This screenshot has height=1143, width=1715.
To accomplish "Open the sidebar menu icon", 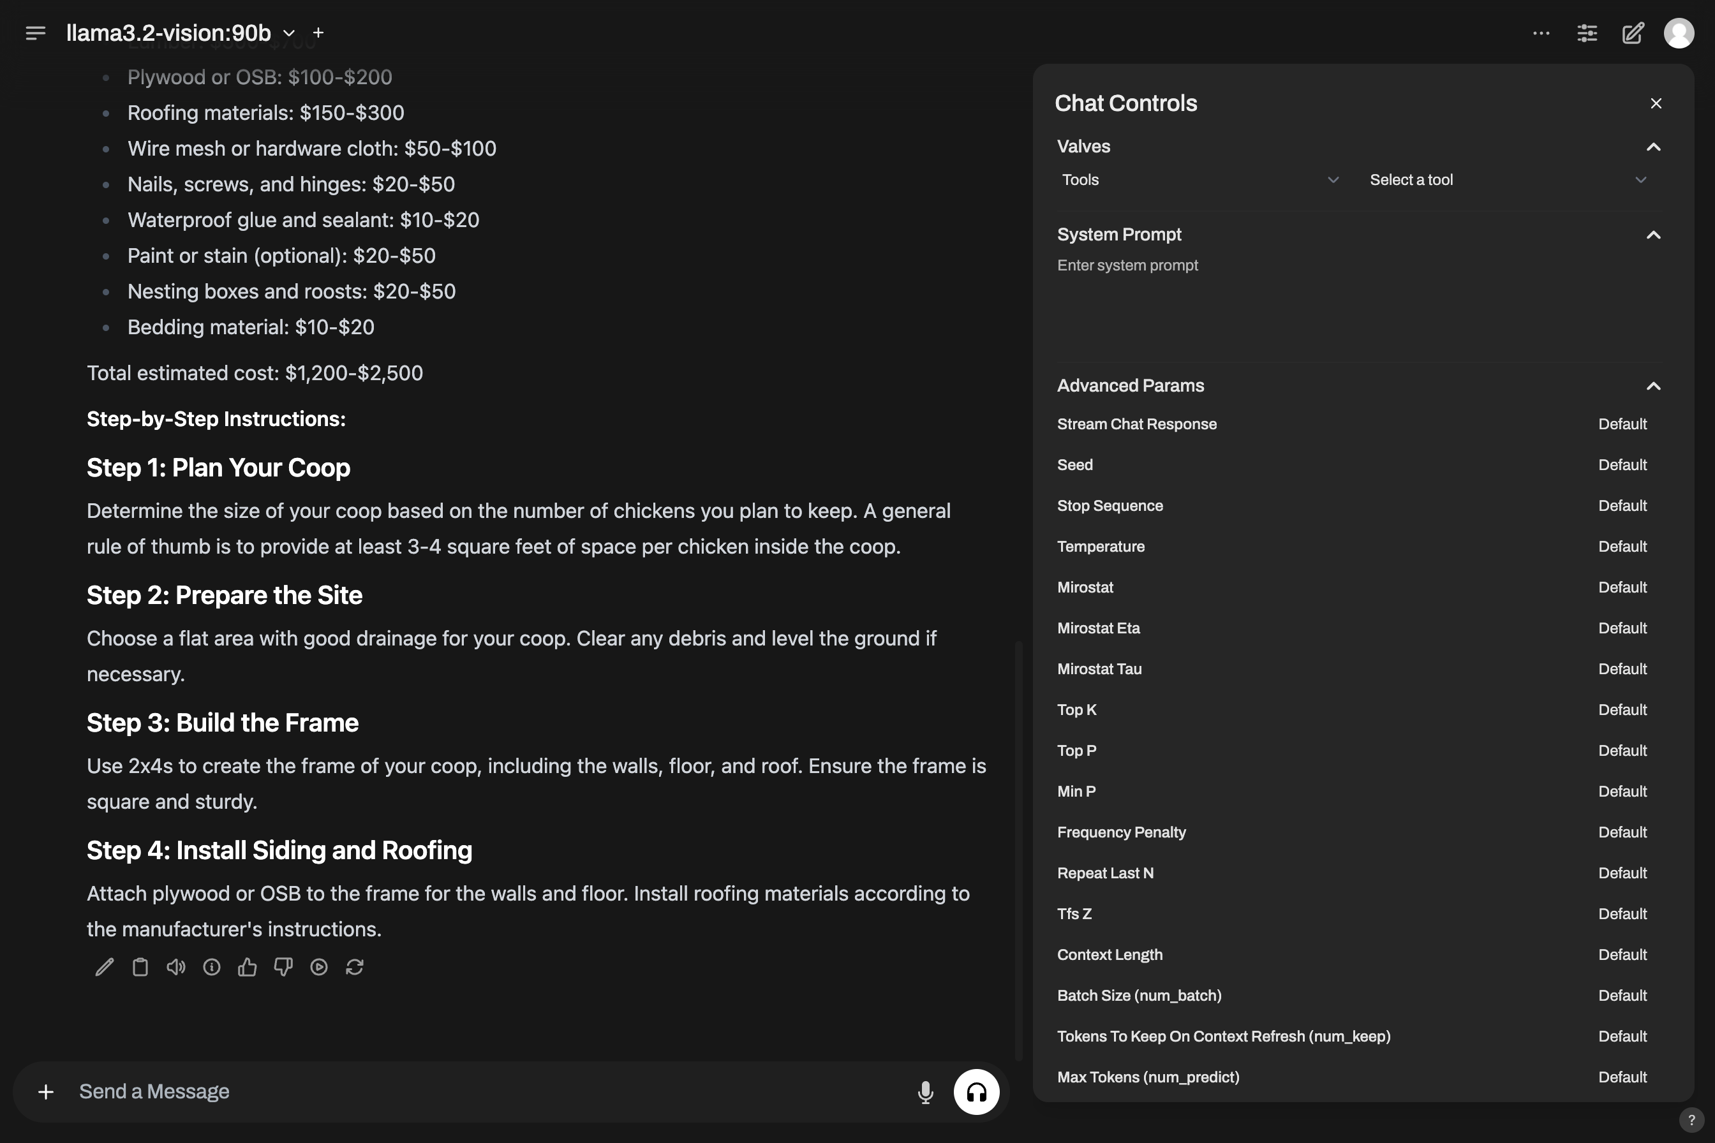I will [x=35, y=33].
